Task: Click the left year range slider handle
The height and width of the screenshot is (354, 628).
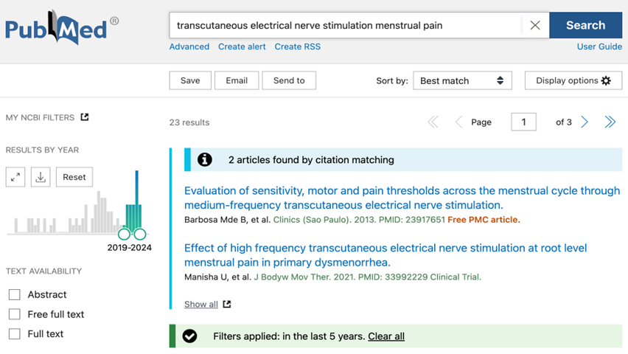Action: 124,234
